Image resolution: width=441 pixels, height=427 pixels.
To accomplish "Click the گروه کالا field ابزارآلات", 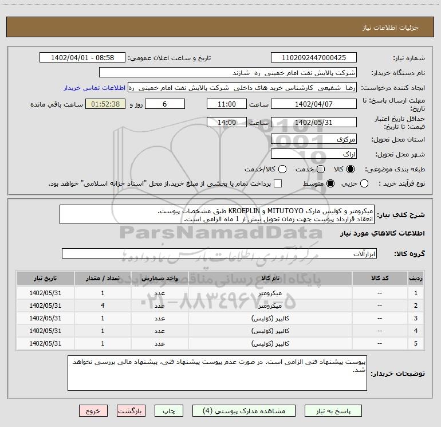I will click(x=219, y=253).
